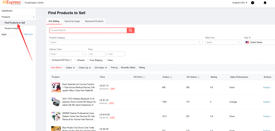275x131 pixels.
Task: Open the notifications bell icon
Action: pos(265,3)
